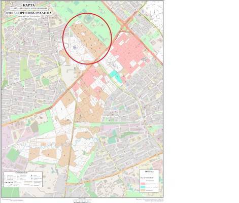Viewport: 239px width, 203px height.
Task: Click the orange swatch in the legend
Action: pyautogui.click(x=143, y=190)
